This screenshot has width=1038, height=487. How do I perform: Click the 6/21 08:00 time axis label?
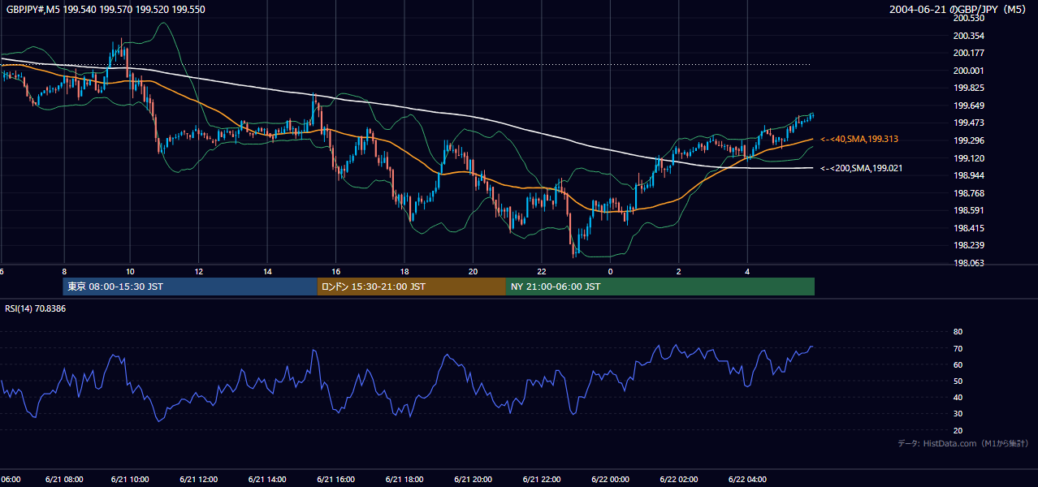(x=63, y=479)
